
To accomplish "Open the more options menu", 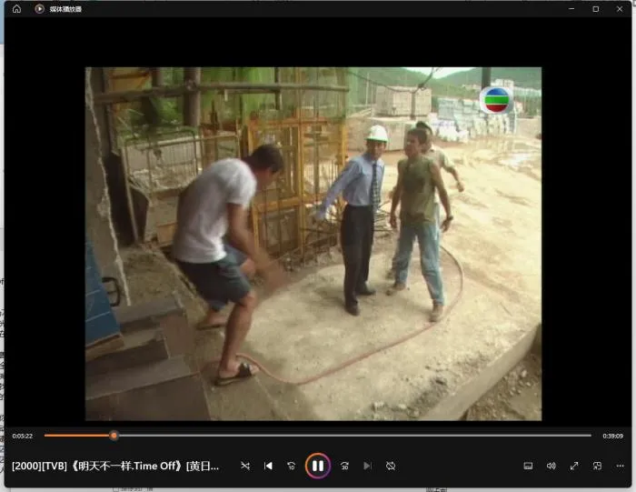I will [621, 466].
